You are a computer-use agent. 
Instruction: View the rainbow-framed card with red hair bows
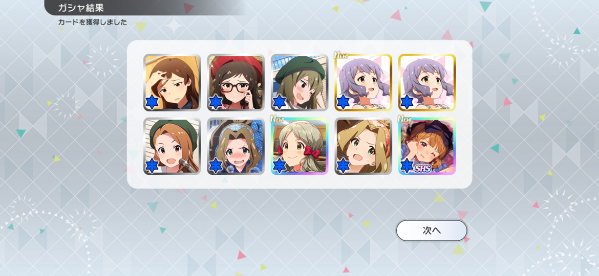[x=299, y=146]
